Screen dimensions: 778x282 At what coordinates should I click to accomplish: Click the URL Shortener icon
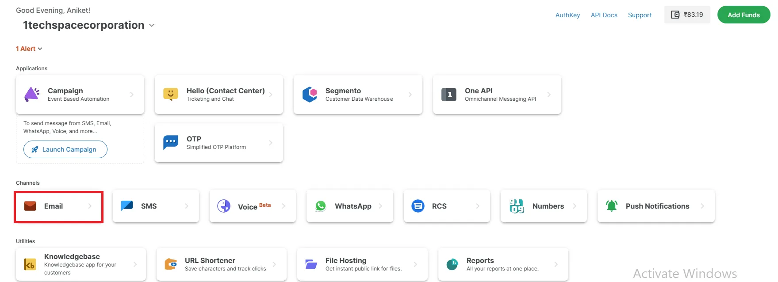(171, 264)
